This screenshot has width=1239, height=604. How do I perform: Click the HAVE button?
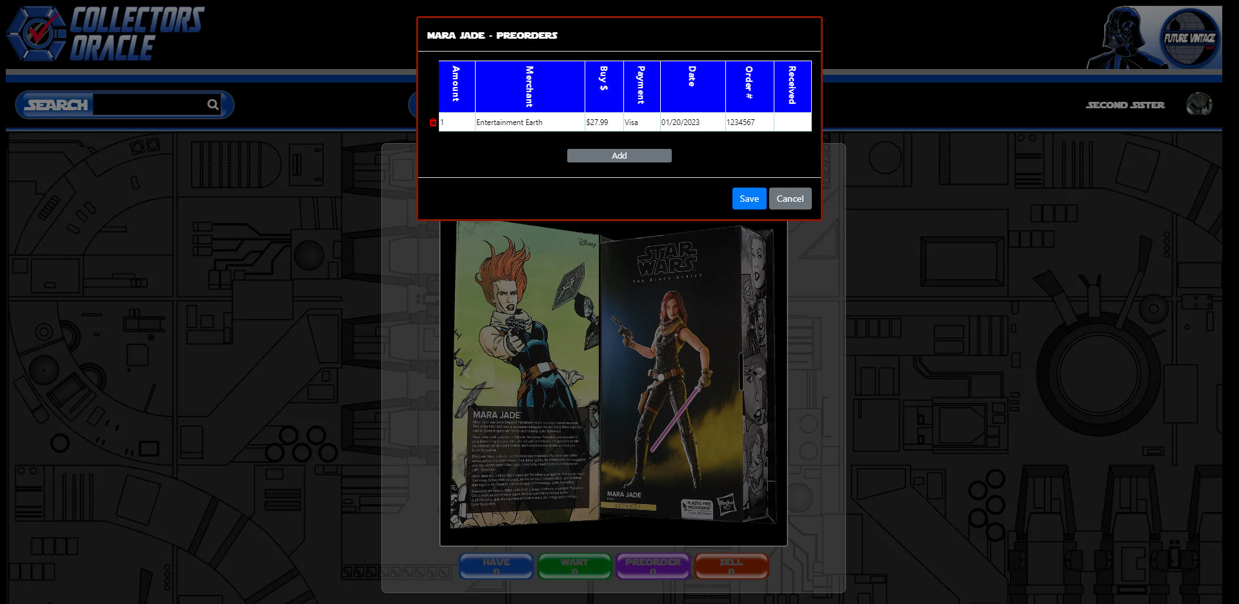pos(496,566)
